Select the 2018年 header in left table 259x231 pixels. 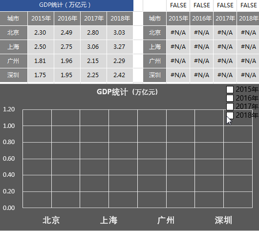(x=120, y=19)
